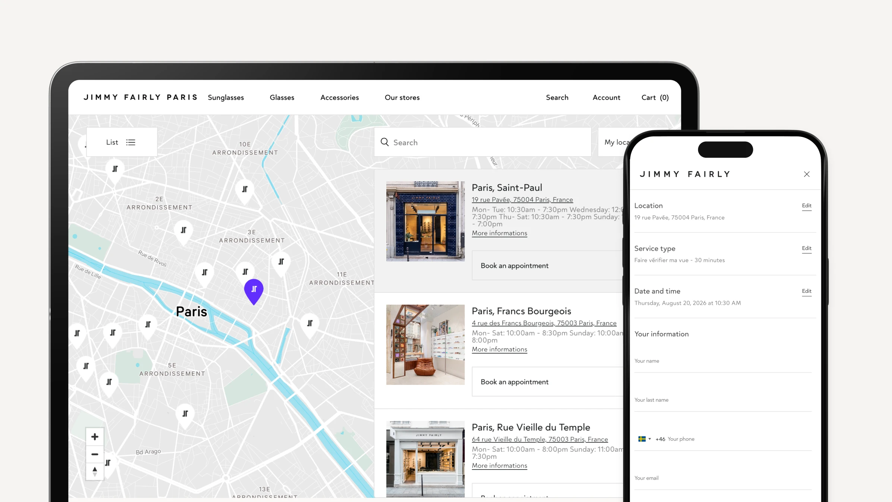Edit the Service type on phone
The height and width of the screenshot is (502, 892).
(807, 248)
